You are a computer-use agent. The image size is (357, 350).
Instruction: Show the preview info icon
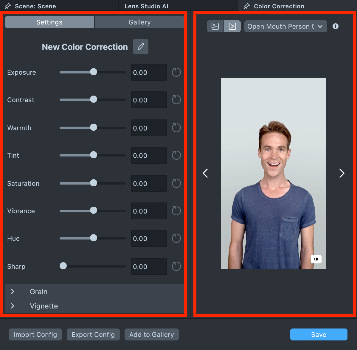[335, 26]
